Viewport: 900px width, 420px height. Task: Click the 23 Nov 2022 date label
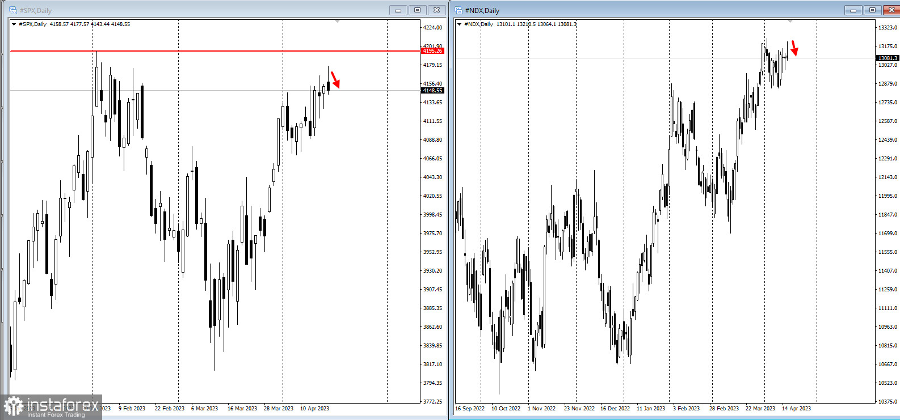click(x=579, y=409)
